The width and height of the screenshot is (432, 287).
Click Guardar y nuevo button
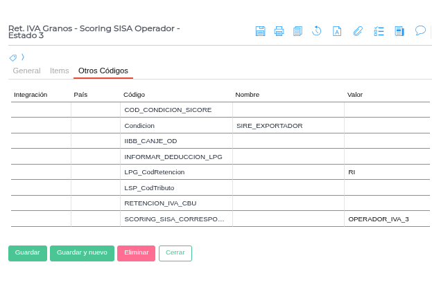pos(82,253)
